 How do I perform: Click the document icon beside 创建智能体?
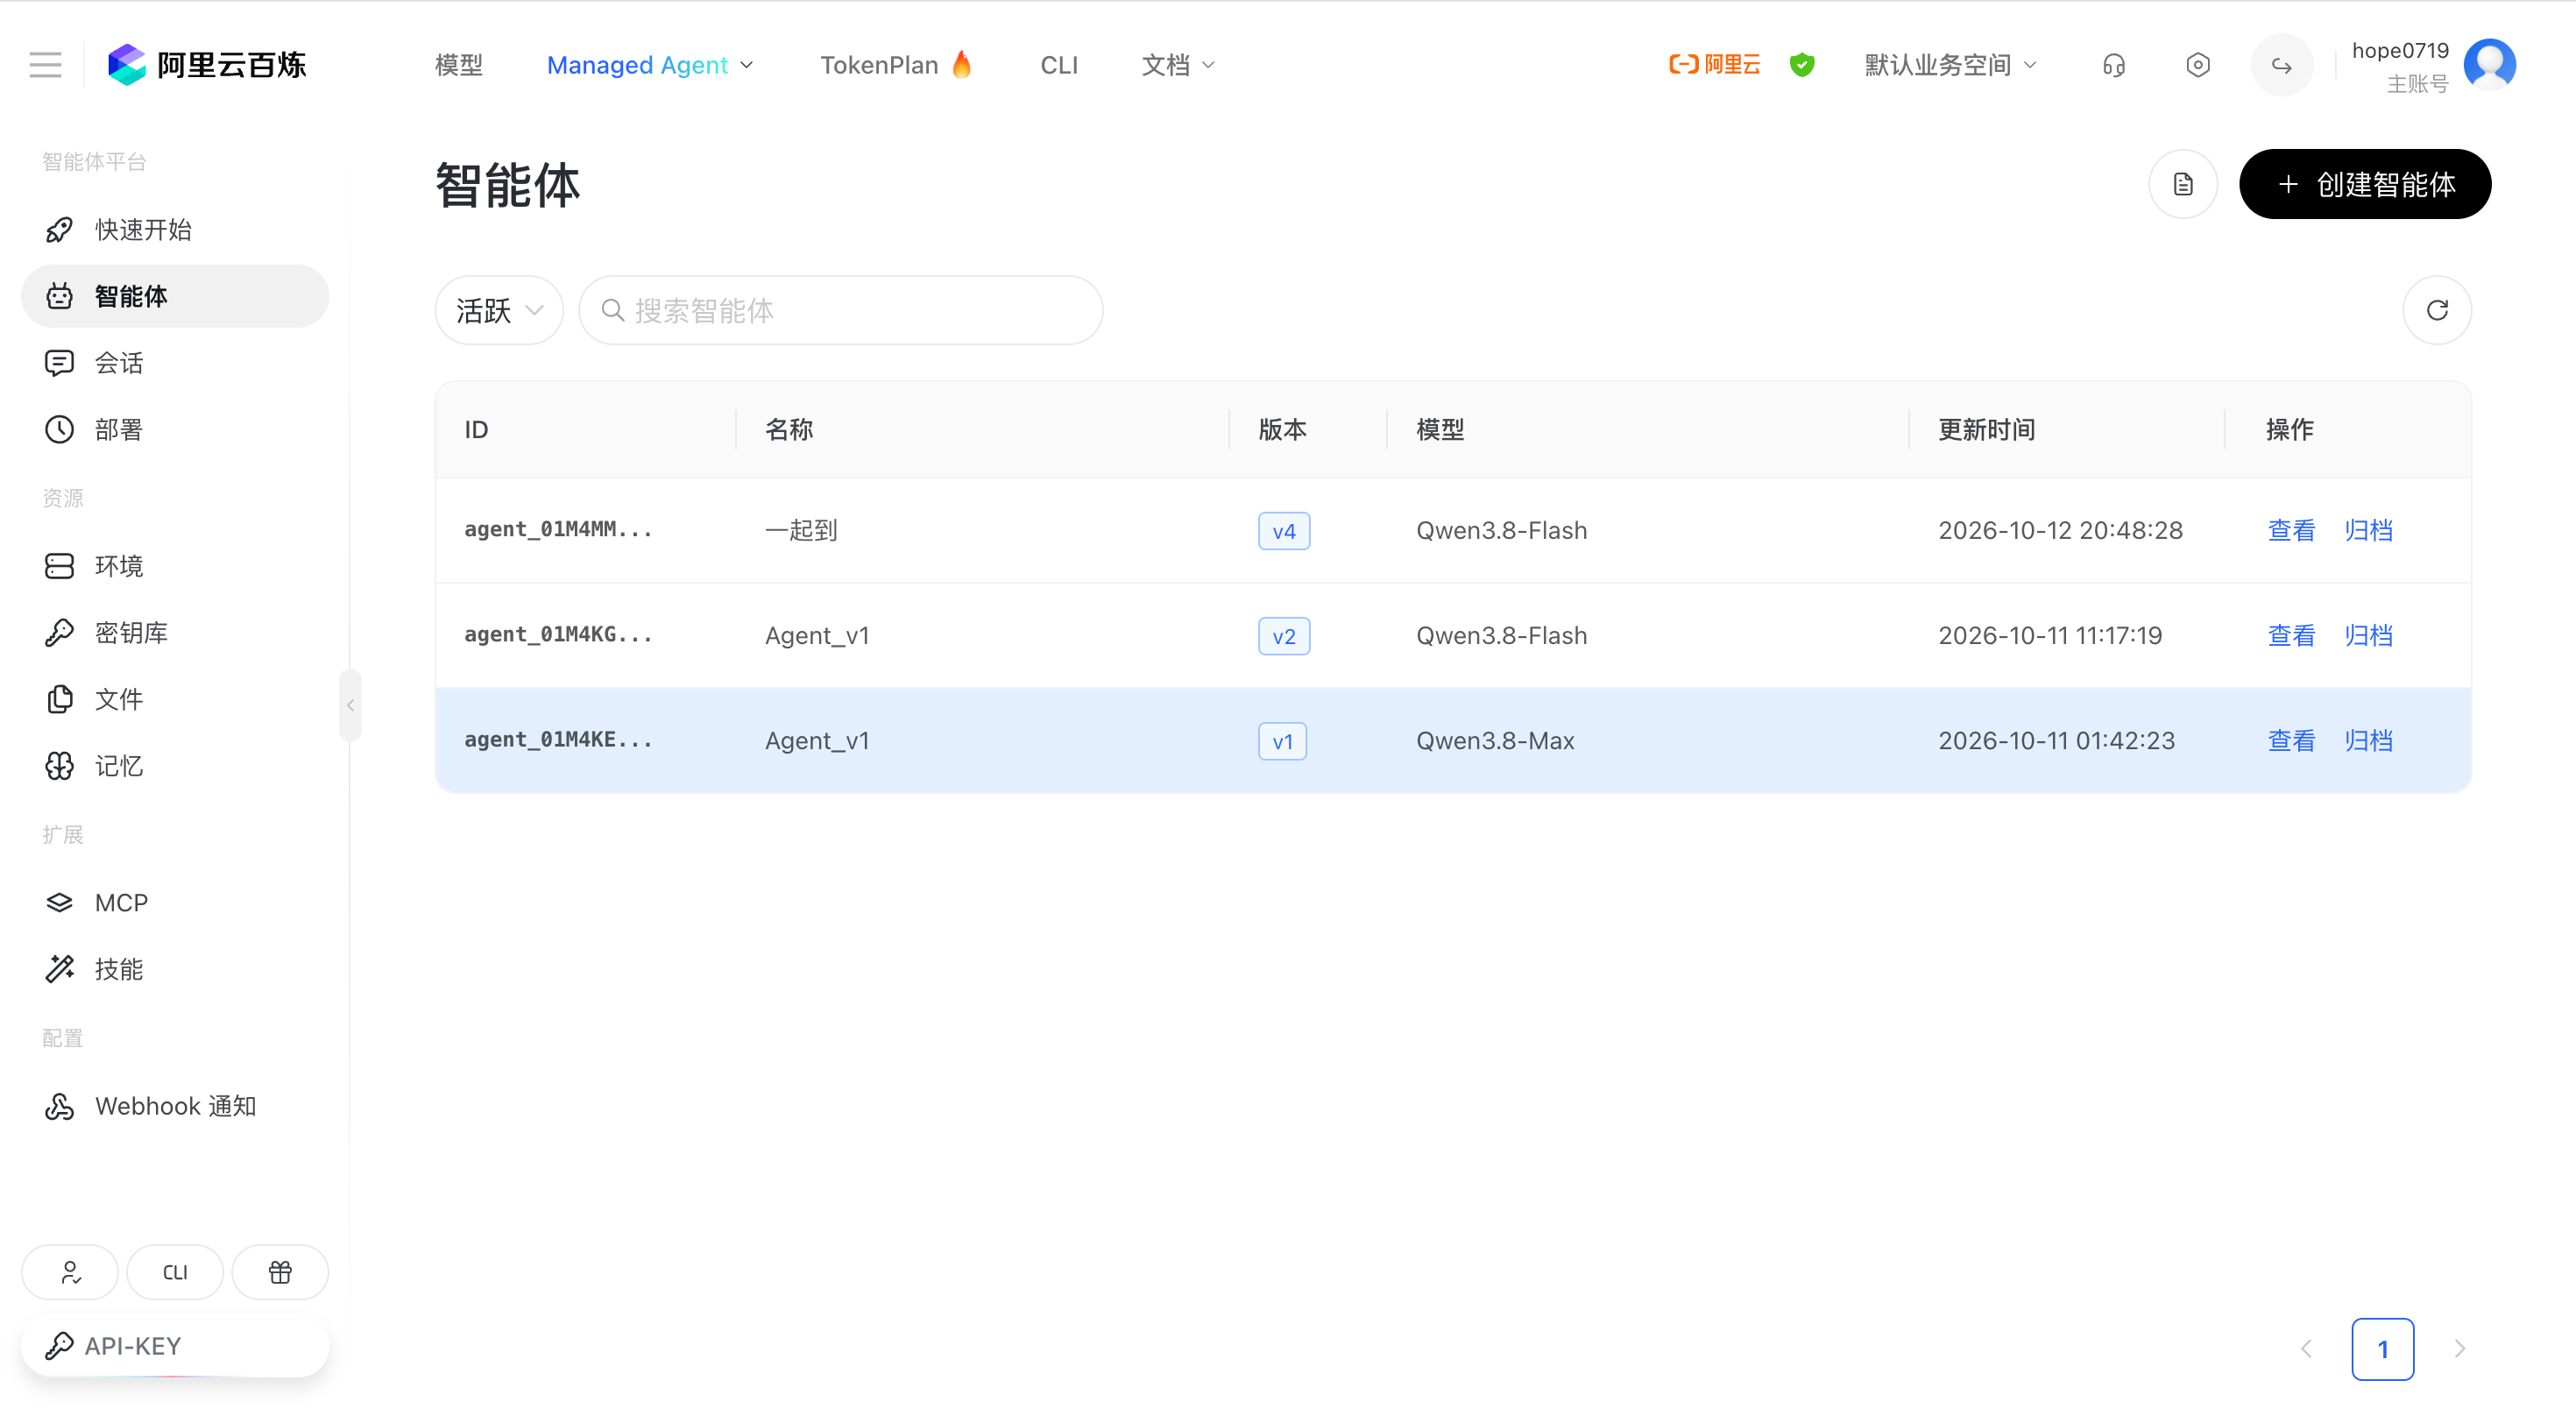(x=2183, y=184)
